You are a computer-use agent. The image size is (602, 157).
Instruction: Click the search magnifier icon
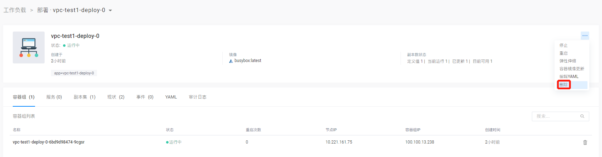click(x=582, y=116)
